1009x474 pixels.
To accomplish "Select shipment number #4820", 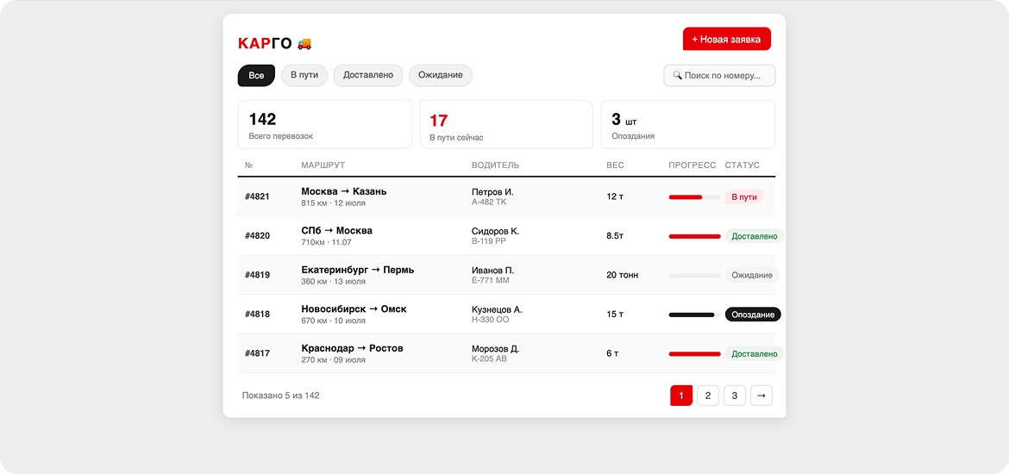I will click(257, 236).
